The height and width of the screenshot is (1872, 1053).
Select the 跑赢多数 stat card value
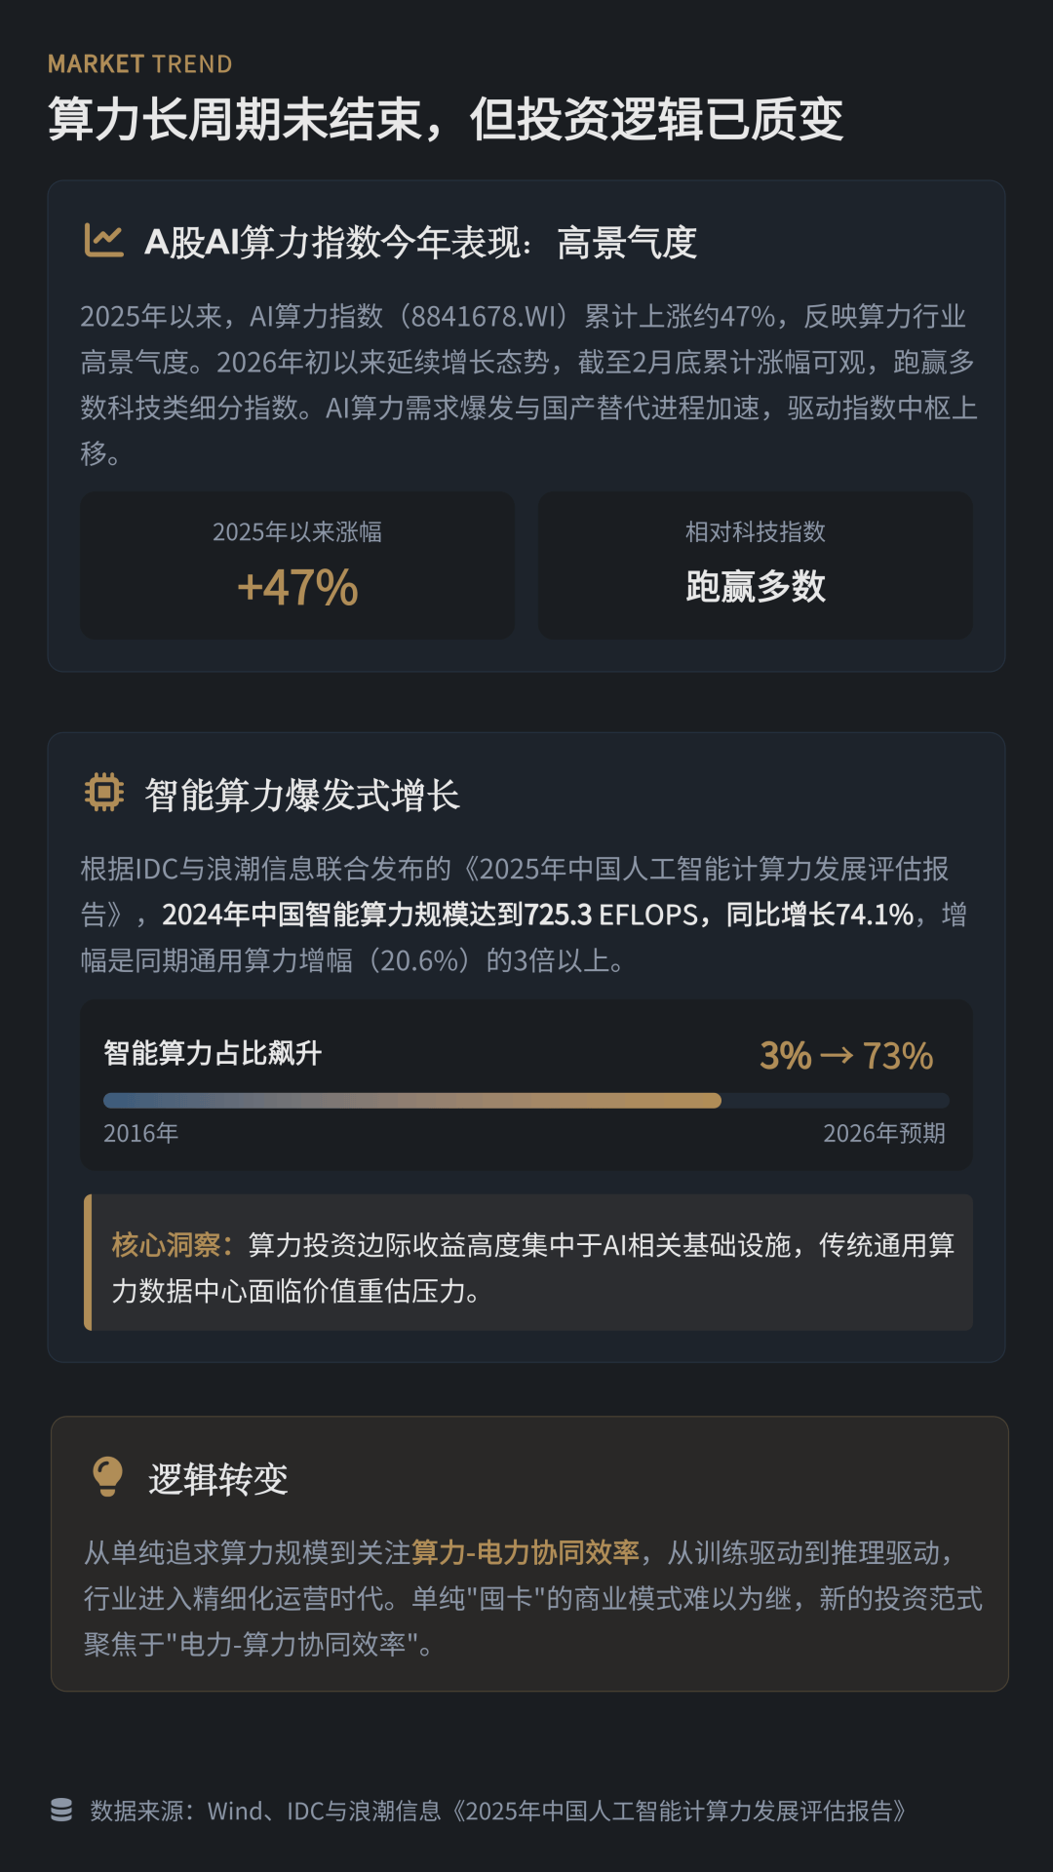tap(756, 587)
